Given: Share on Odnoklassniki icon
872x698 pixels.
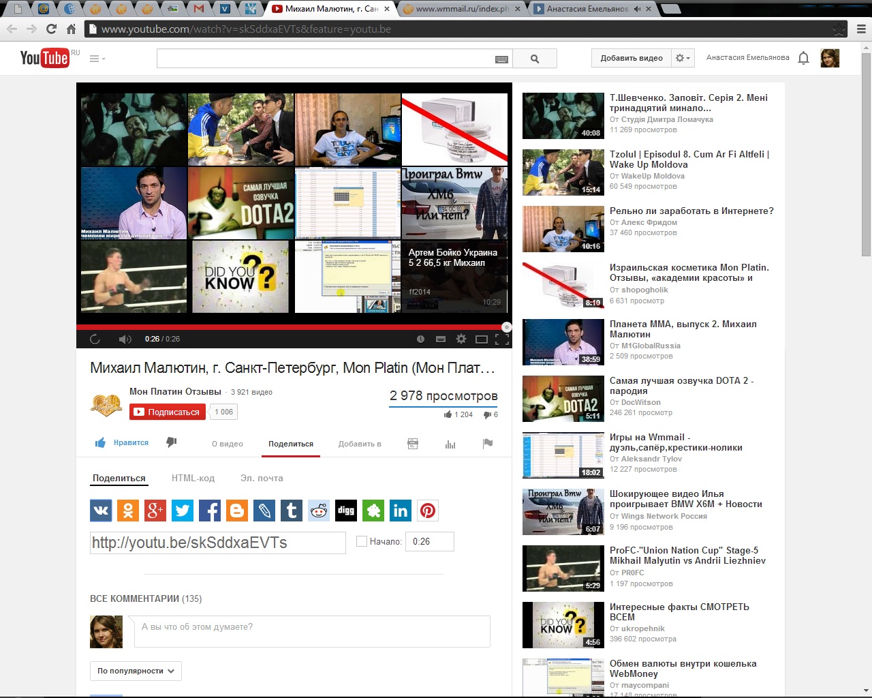Looking at the screenshot, I should [x=128, y=511].
